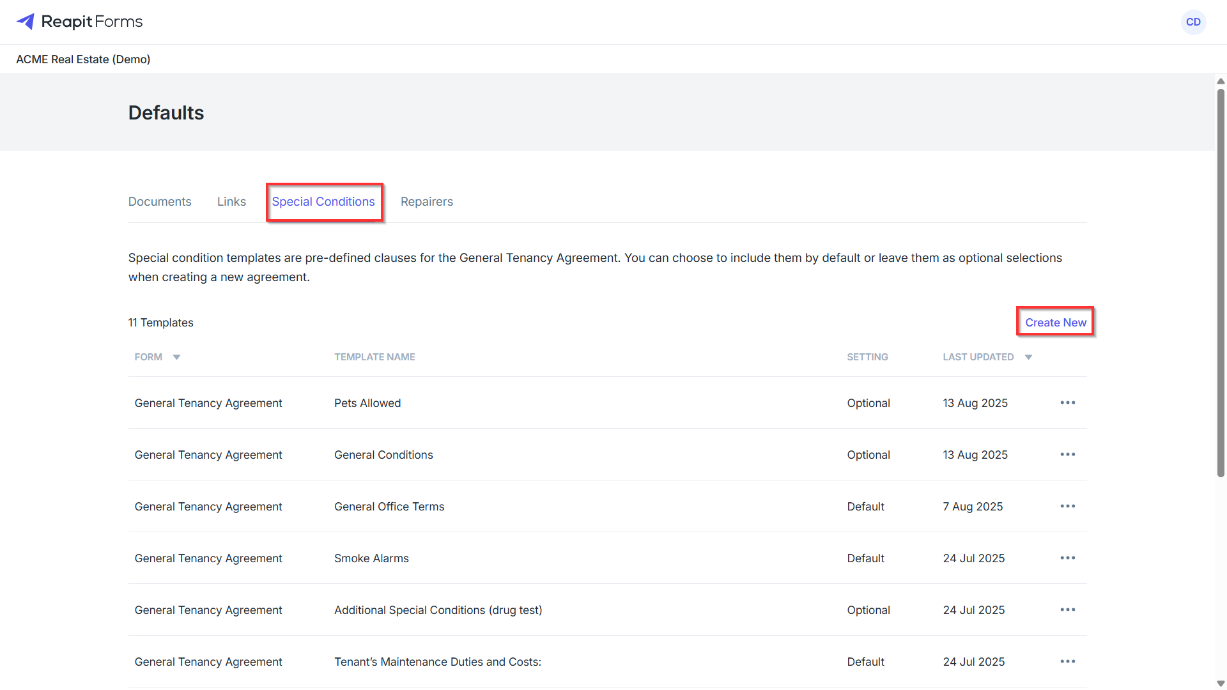Switch to the Links tab
The width and height of the screenshot is (1227, 690).
tap(231, 201)
